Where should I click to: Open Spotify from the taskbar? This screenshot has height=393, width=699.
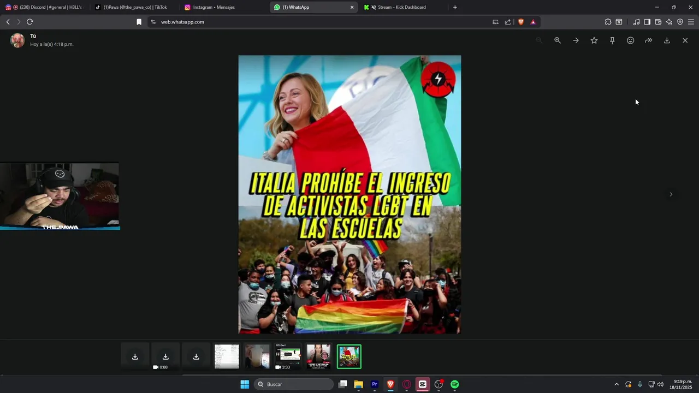coord(454,384)
